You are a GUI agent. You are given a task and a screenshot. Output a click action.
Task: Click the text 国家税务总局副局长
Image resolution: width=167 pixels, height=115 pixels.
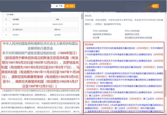[x=102, y=34]
